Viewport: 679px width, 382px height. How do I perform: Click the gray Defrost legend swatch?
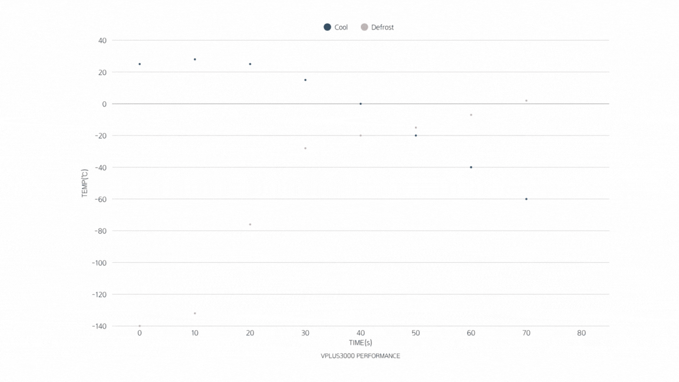[364, 27]
